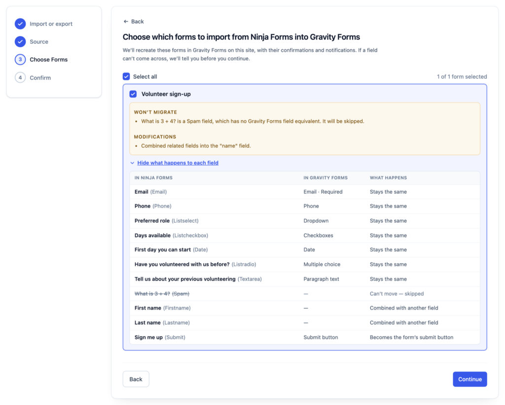This screenshot has height=405, width=505.
Task: Click the Sign me up (Submit) row label
Action: [x=160, y=337]
